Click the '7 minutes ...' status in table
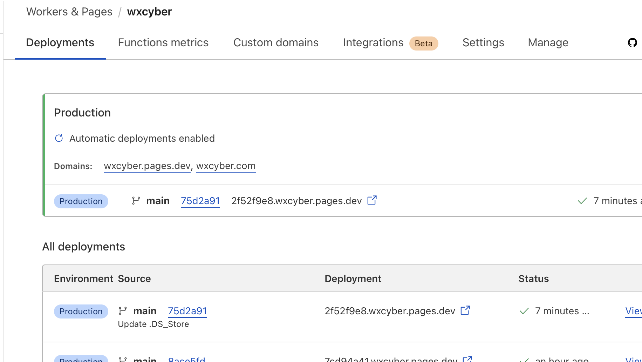This screenshot has height=362, width=642. pyautogui.click(x=562, y=311)
